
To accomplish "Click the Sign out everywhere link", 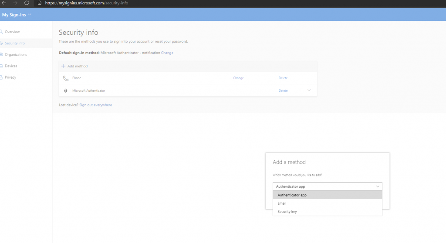I will pos(95,105).
